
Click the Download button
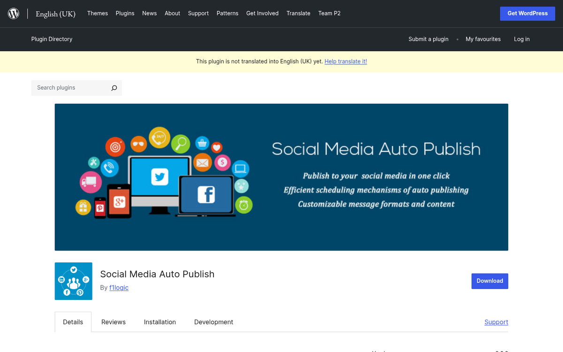coord(490,281)
